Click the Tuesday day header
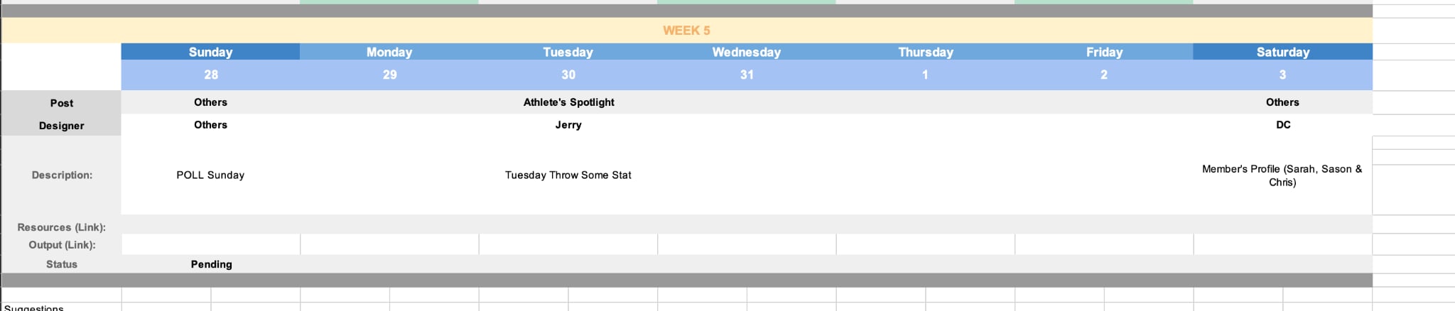Screen dimensions: 1455x311 click(x=568, y=52)
